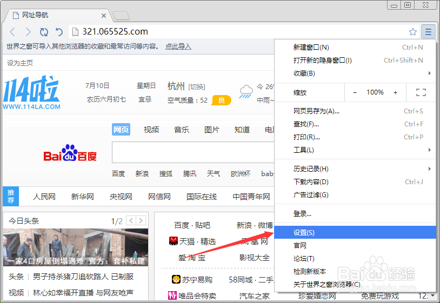Open video headline 林心如幸福开直播
Viewport: 440px width, 303px height.
point(83,293)
